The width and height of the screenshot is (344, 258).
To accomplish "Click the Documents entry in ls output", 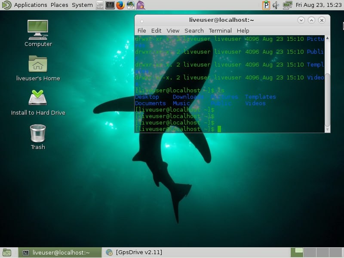I will tap(150, 103).
